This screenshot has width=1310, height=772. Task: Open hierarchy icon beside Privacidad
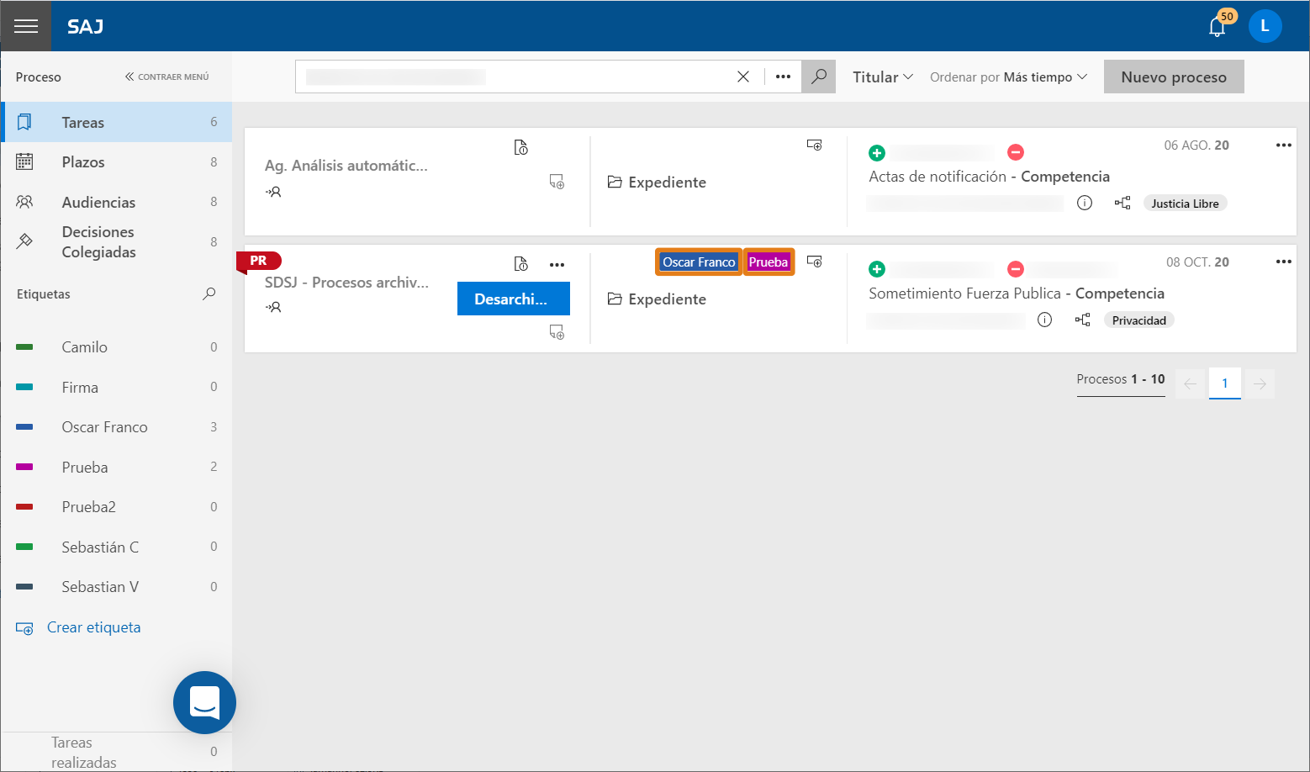point(1083,320)
